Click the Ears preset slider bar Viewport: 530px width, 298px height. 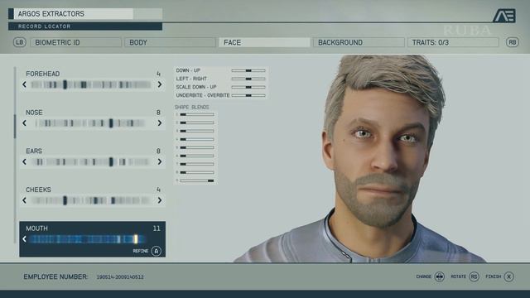(91, 162)
